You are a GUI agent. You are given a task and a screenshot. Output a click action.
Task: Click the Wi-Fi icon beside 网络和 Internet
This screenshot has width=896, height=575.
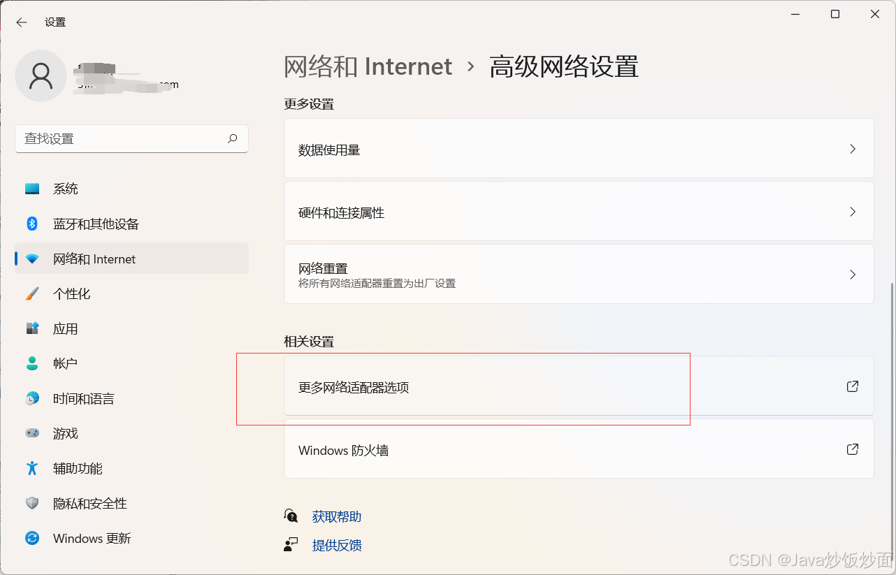[x=32, y=259]
